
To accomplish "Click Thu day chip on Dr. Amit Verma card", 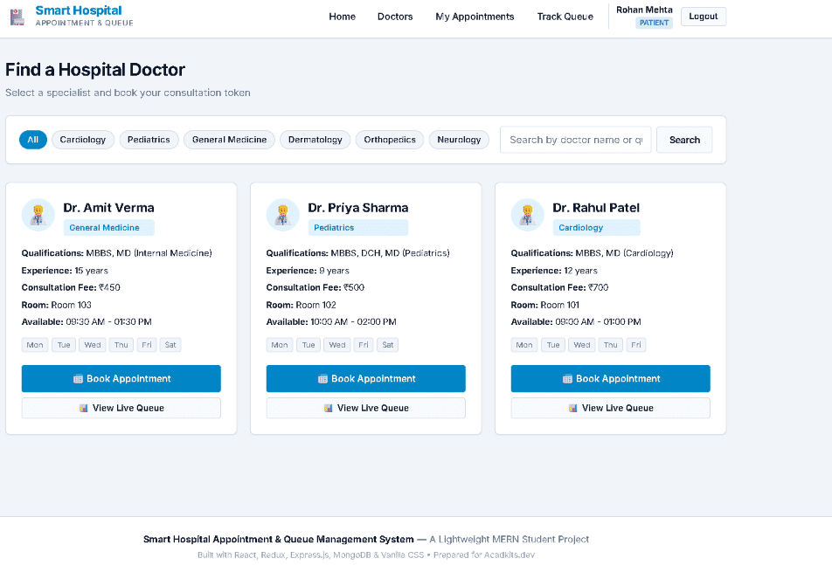I will [x=121, y=345].
